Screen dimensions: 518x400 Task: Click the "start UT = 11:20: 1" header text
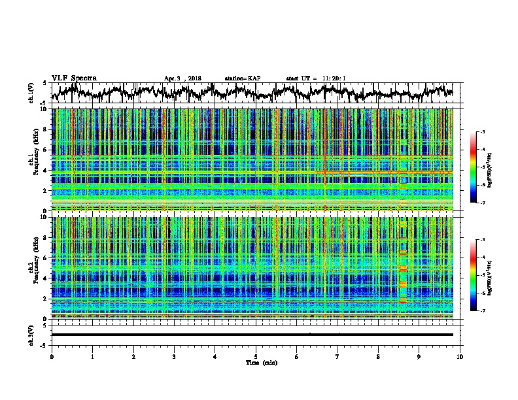click(316, 78)
